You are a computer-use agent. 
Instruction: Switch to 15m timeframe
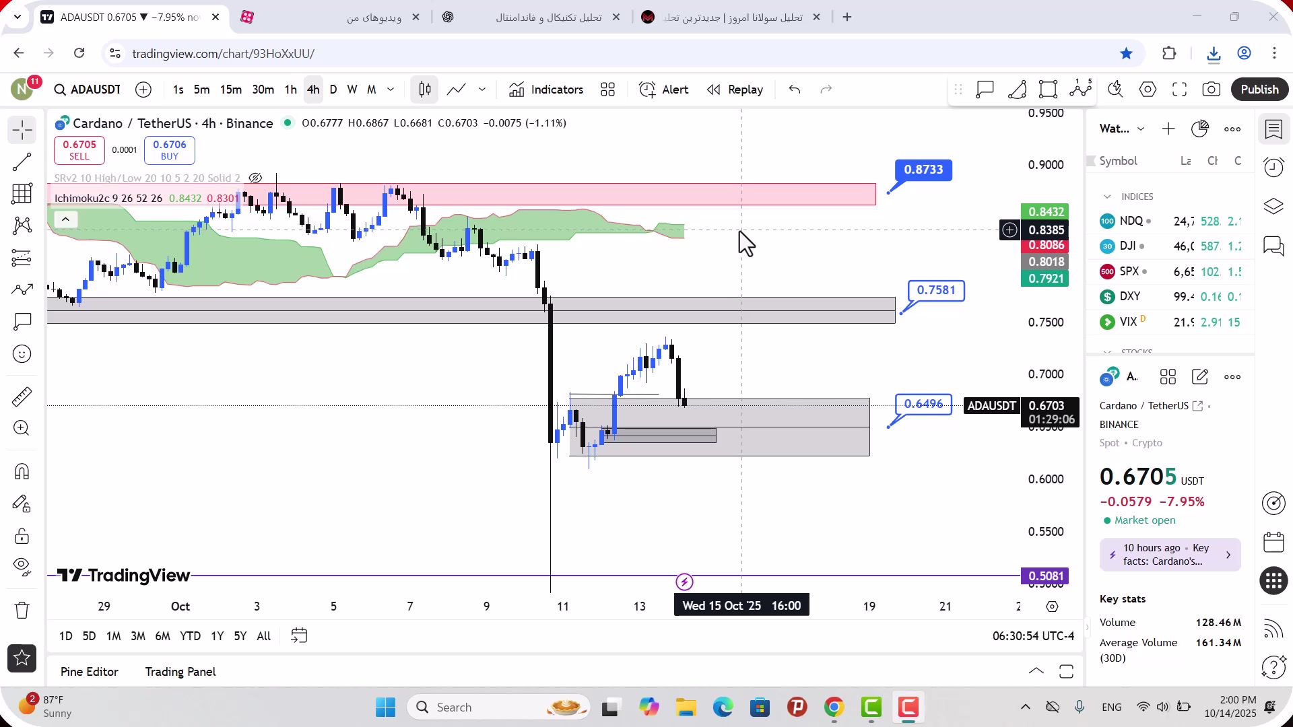(x=231, y=90)
